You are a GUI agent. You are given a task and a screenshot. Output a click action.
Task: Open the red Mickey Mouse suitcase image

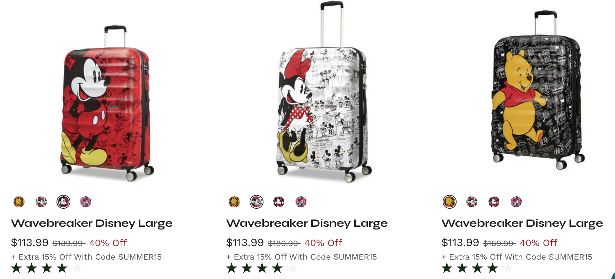click(106, 104)
